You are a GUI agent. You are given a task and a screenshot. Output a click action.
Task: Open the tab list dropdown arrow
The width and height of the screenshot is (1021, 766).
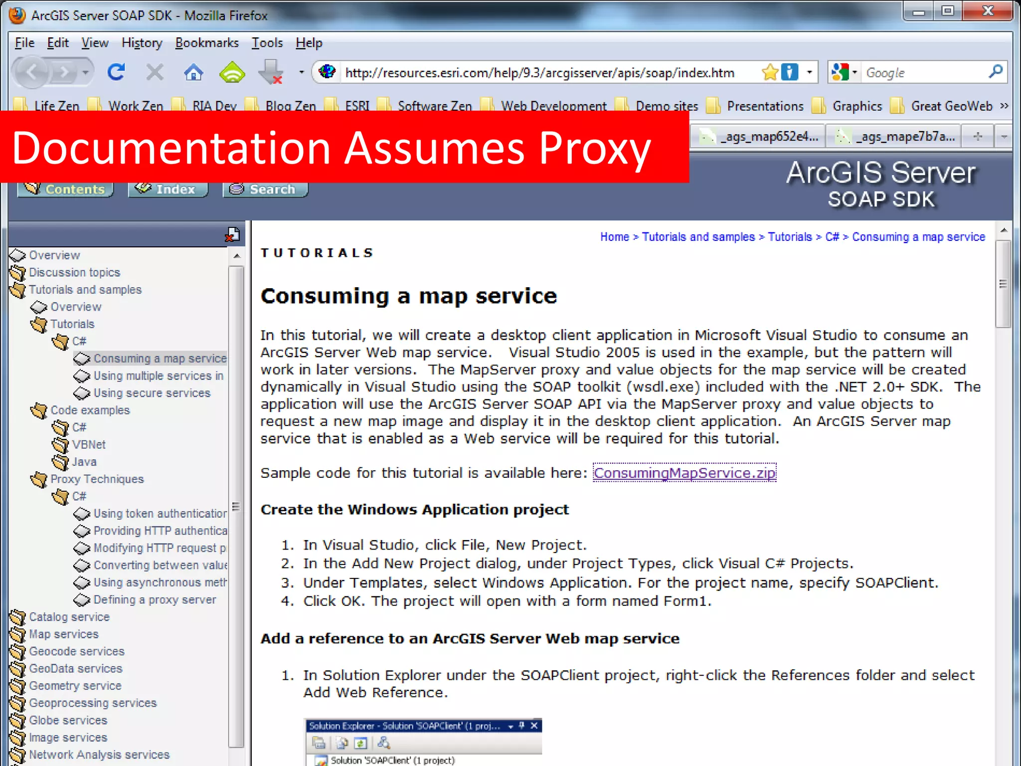[x=1004, y=136]
